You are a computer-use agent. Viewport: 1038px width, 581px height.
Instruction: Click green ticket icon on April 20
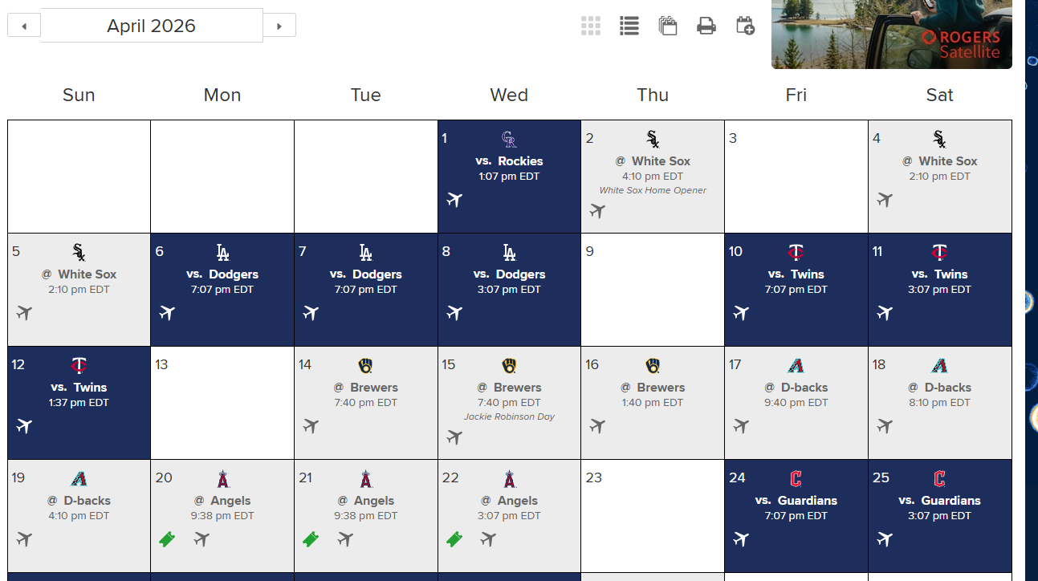click(167, 539)
